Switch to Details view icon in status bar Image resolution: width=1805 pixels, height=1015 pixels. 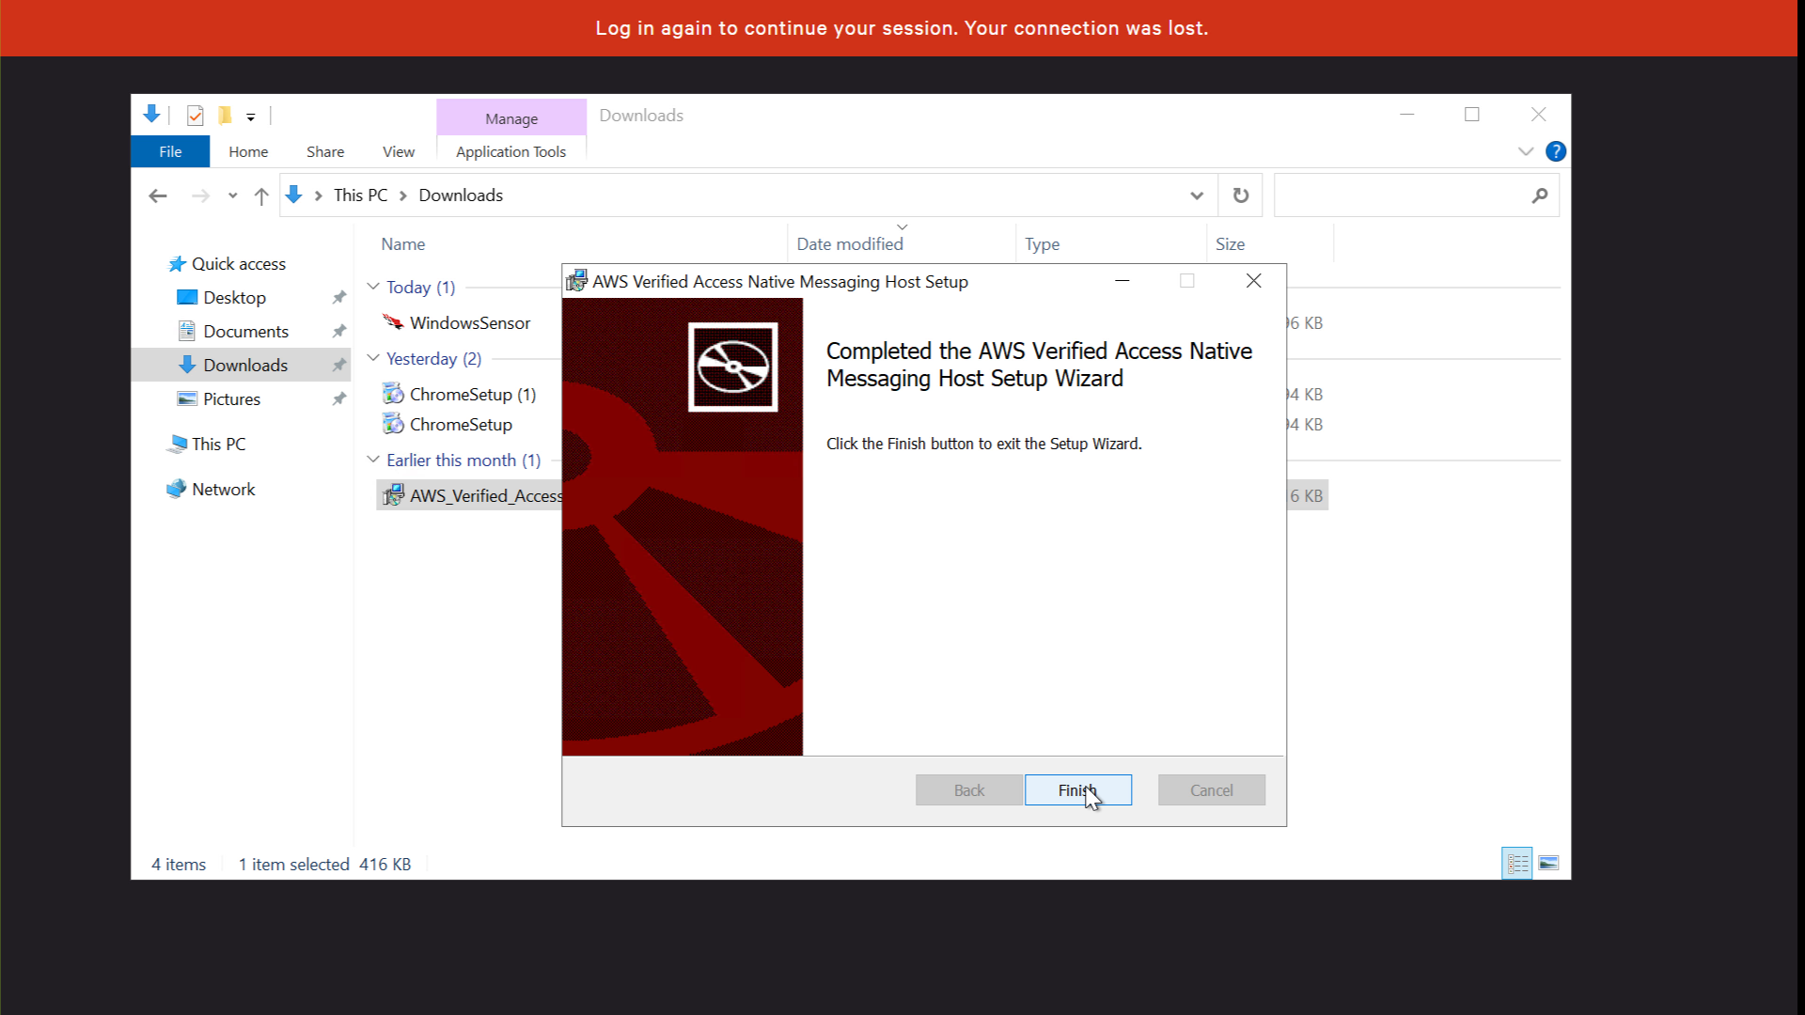click(x=1517, y=864)
